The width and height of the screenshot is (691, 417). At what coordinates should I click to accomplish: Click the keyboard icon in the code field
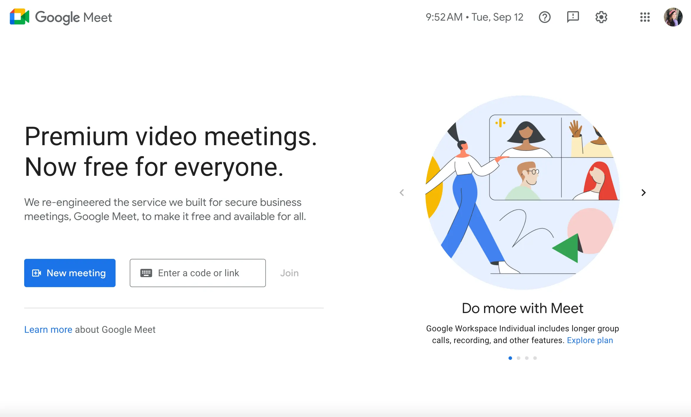coord(147,273)
